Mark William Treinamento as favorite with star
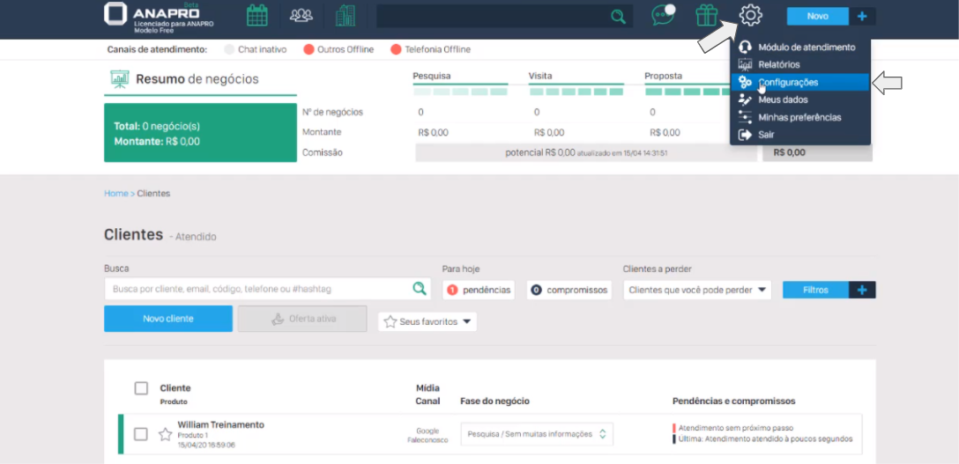This screenshot has height=464, width=959. (165, 434)
